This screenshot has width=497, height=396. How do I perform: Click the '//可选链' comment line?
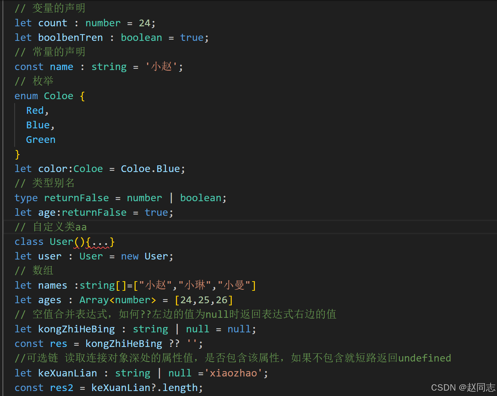click(233, 358)
